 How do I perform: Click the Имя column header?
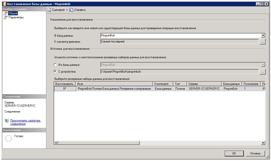click(x=114, y=84)
